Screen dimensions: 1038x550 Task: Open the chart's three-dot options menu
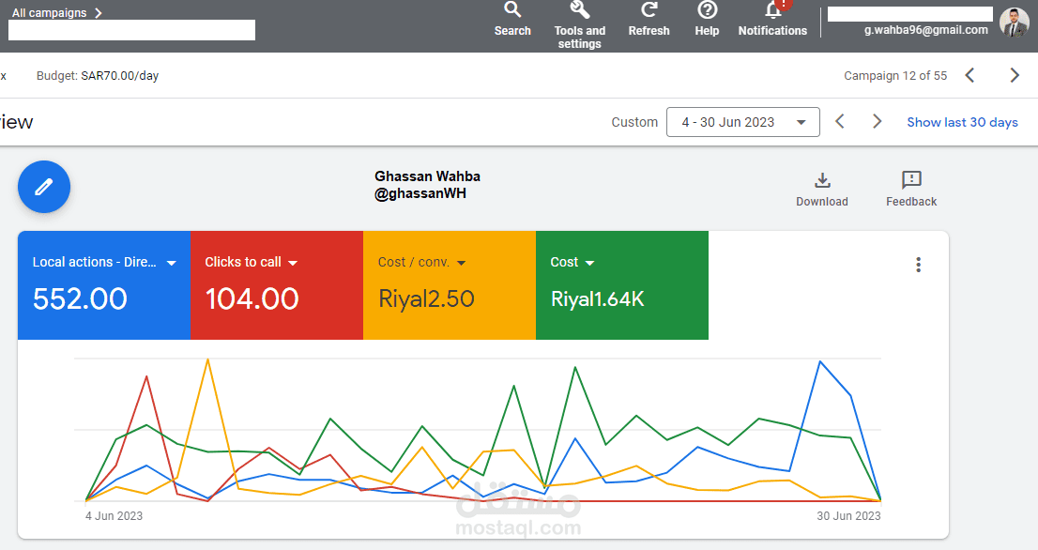click(918, 265)
